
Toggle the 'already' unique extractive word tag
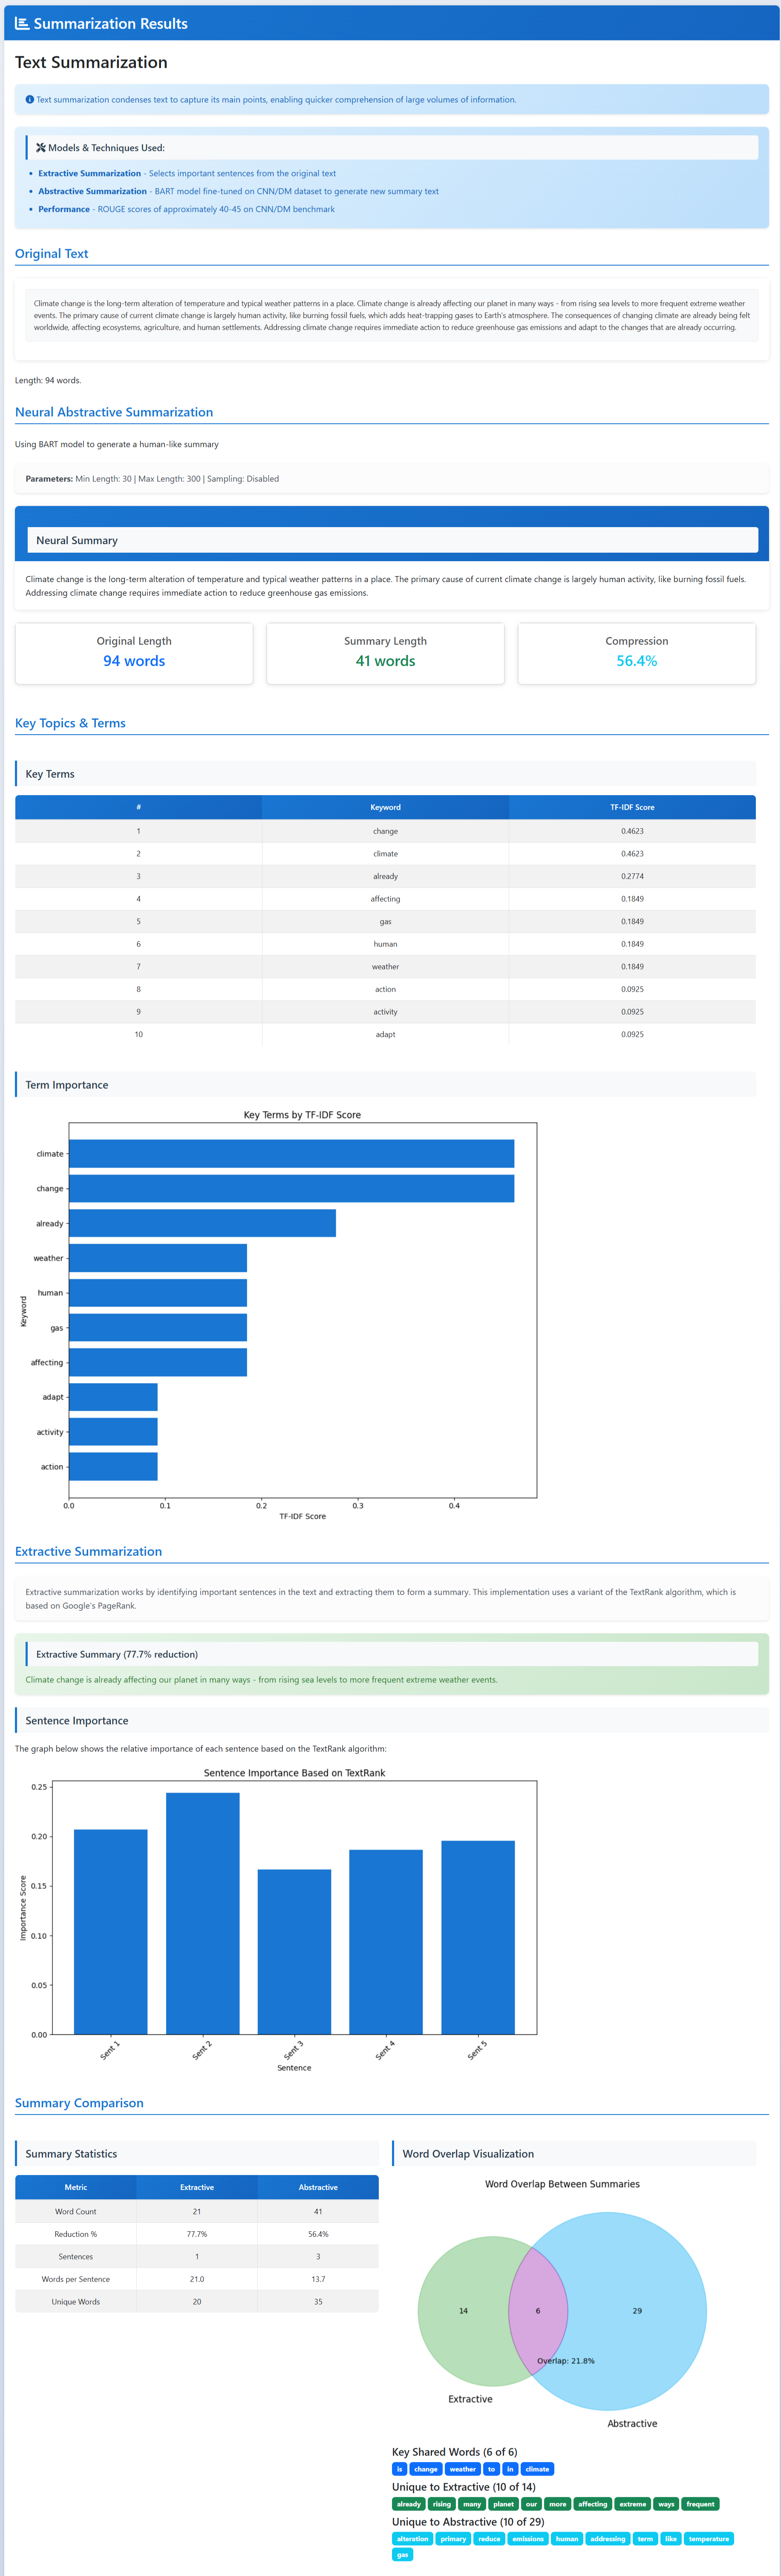(410, 2504)
